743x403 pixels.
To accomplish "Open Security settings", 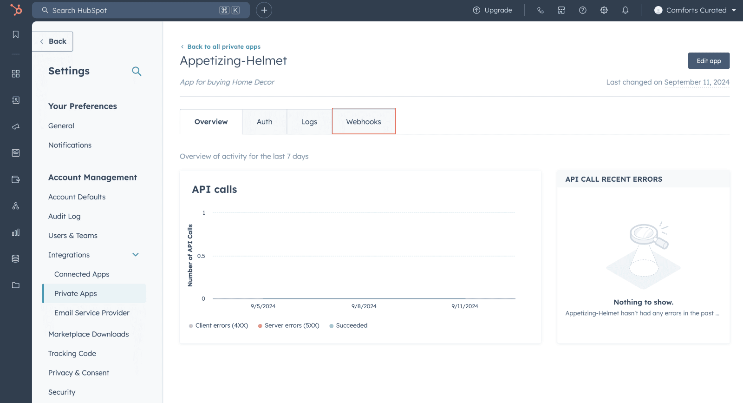I will (x=62, y=392).
